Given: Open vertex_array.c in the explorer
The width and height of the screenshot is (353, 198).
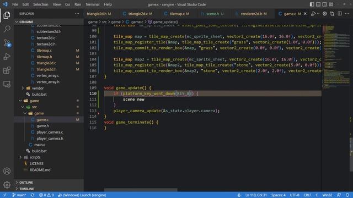Looking at the screenshot, I should [48, 76].
